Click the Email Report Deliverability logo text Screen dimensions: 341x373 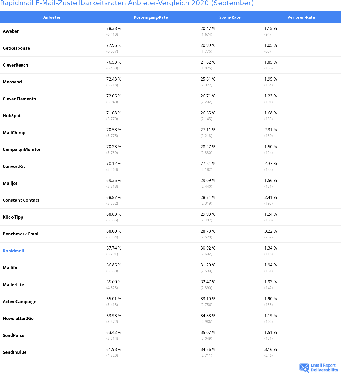324,368
